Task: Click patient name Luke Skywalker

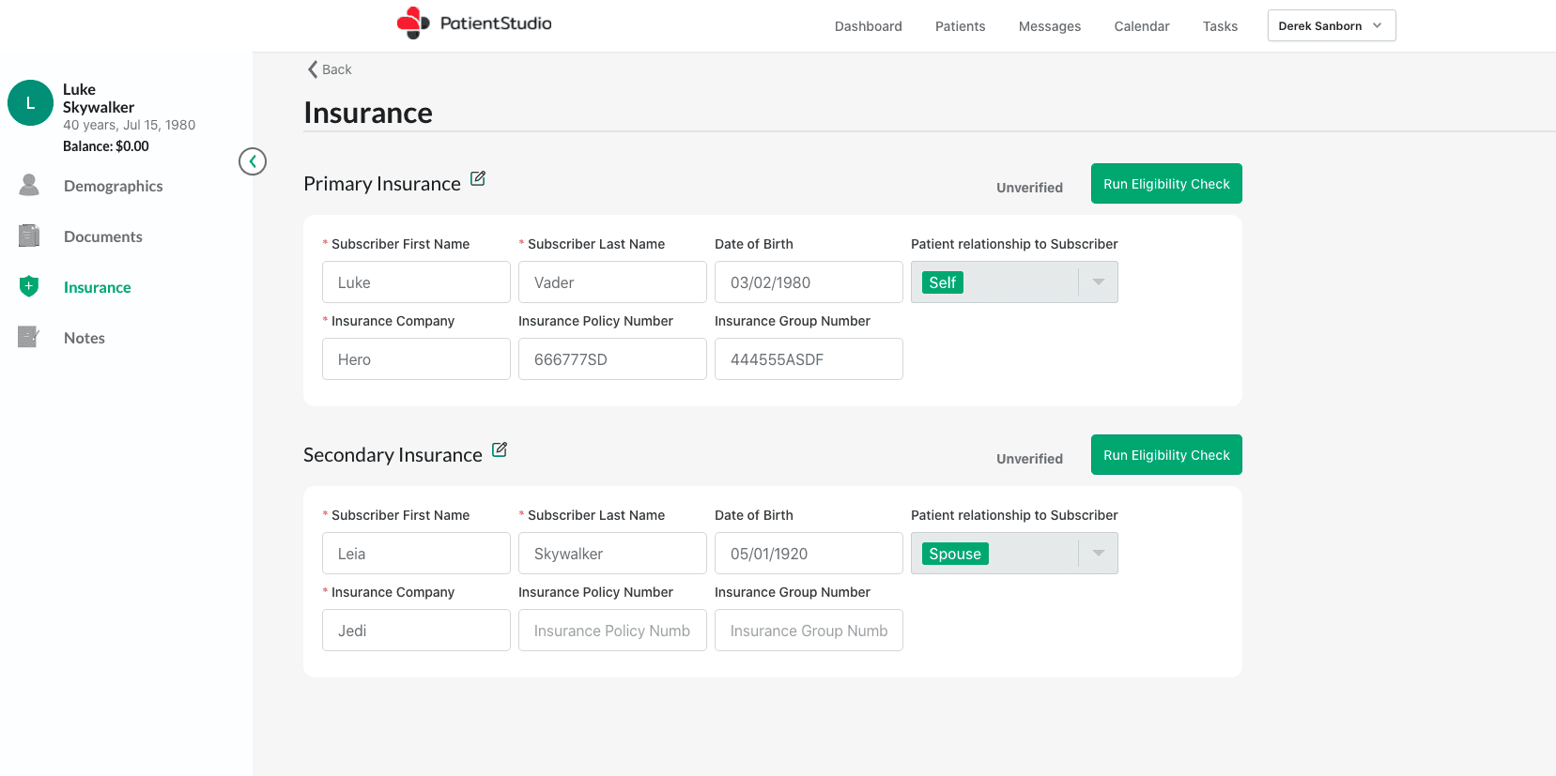Action: tap(99, 99)
